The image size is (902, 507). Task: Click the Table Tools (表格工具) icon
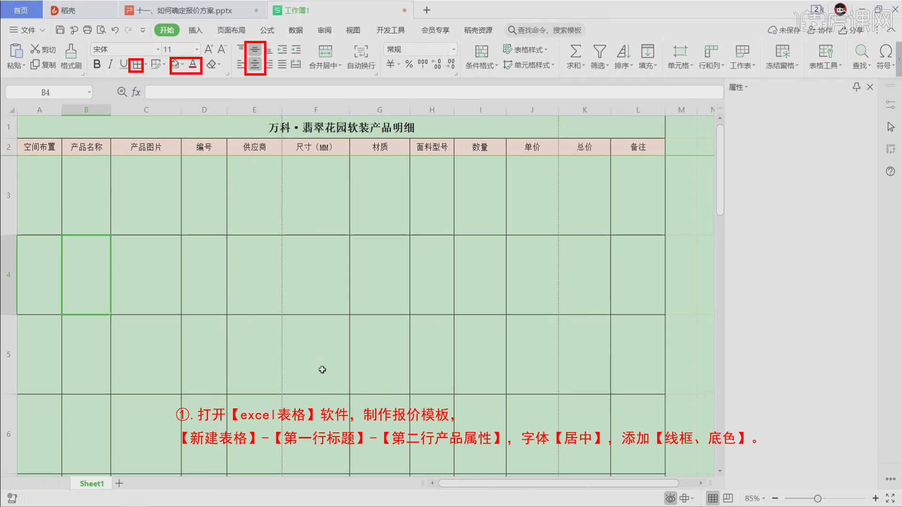coord(825,51)
